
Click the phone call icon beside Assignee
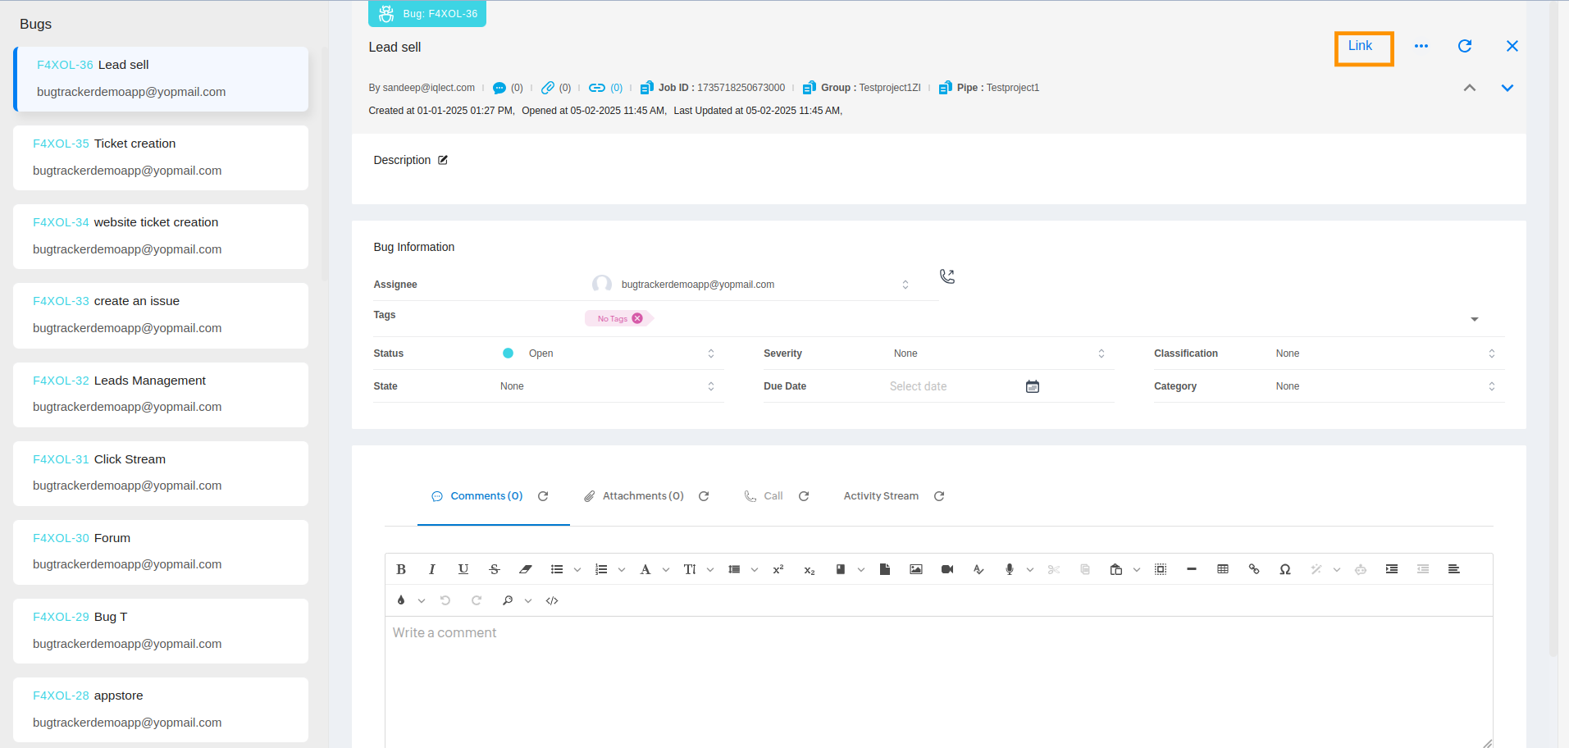tap(947, 276)
